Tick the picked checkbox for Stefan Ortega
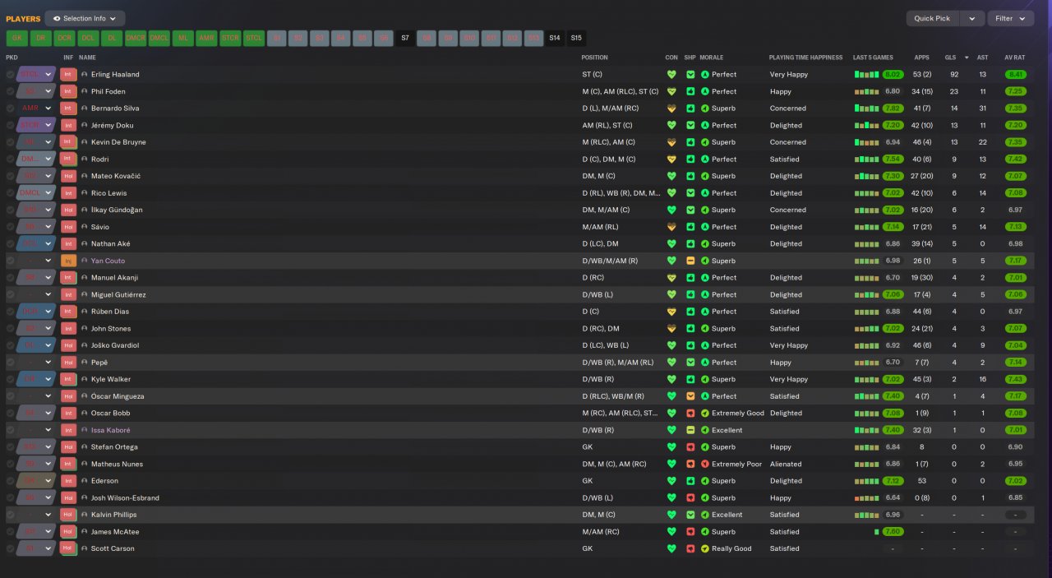1052x578 pixels. click(11, 447)
